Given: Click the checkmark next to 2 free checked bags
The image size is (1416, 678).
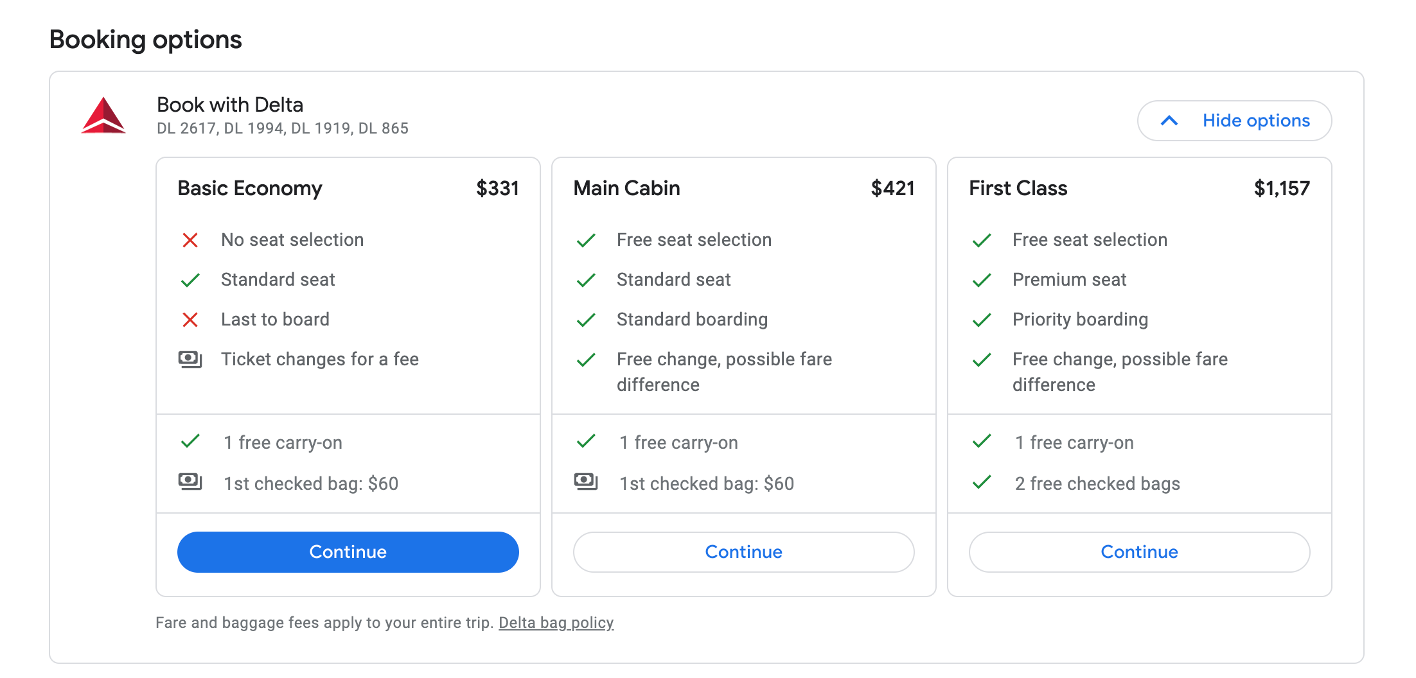Looking at the screenshot, I should [982, 482].
